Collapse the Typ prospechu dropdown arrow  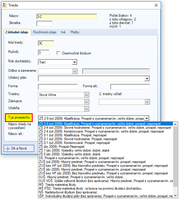pos(147,119)
